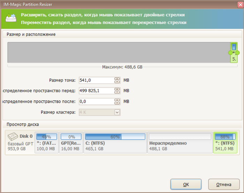Click the left green resize handle
The image size is (244, 193).
230,53
